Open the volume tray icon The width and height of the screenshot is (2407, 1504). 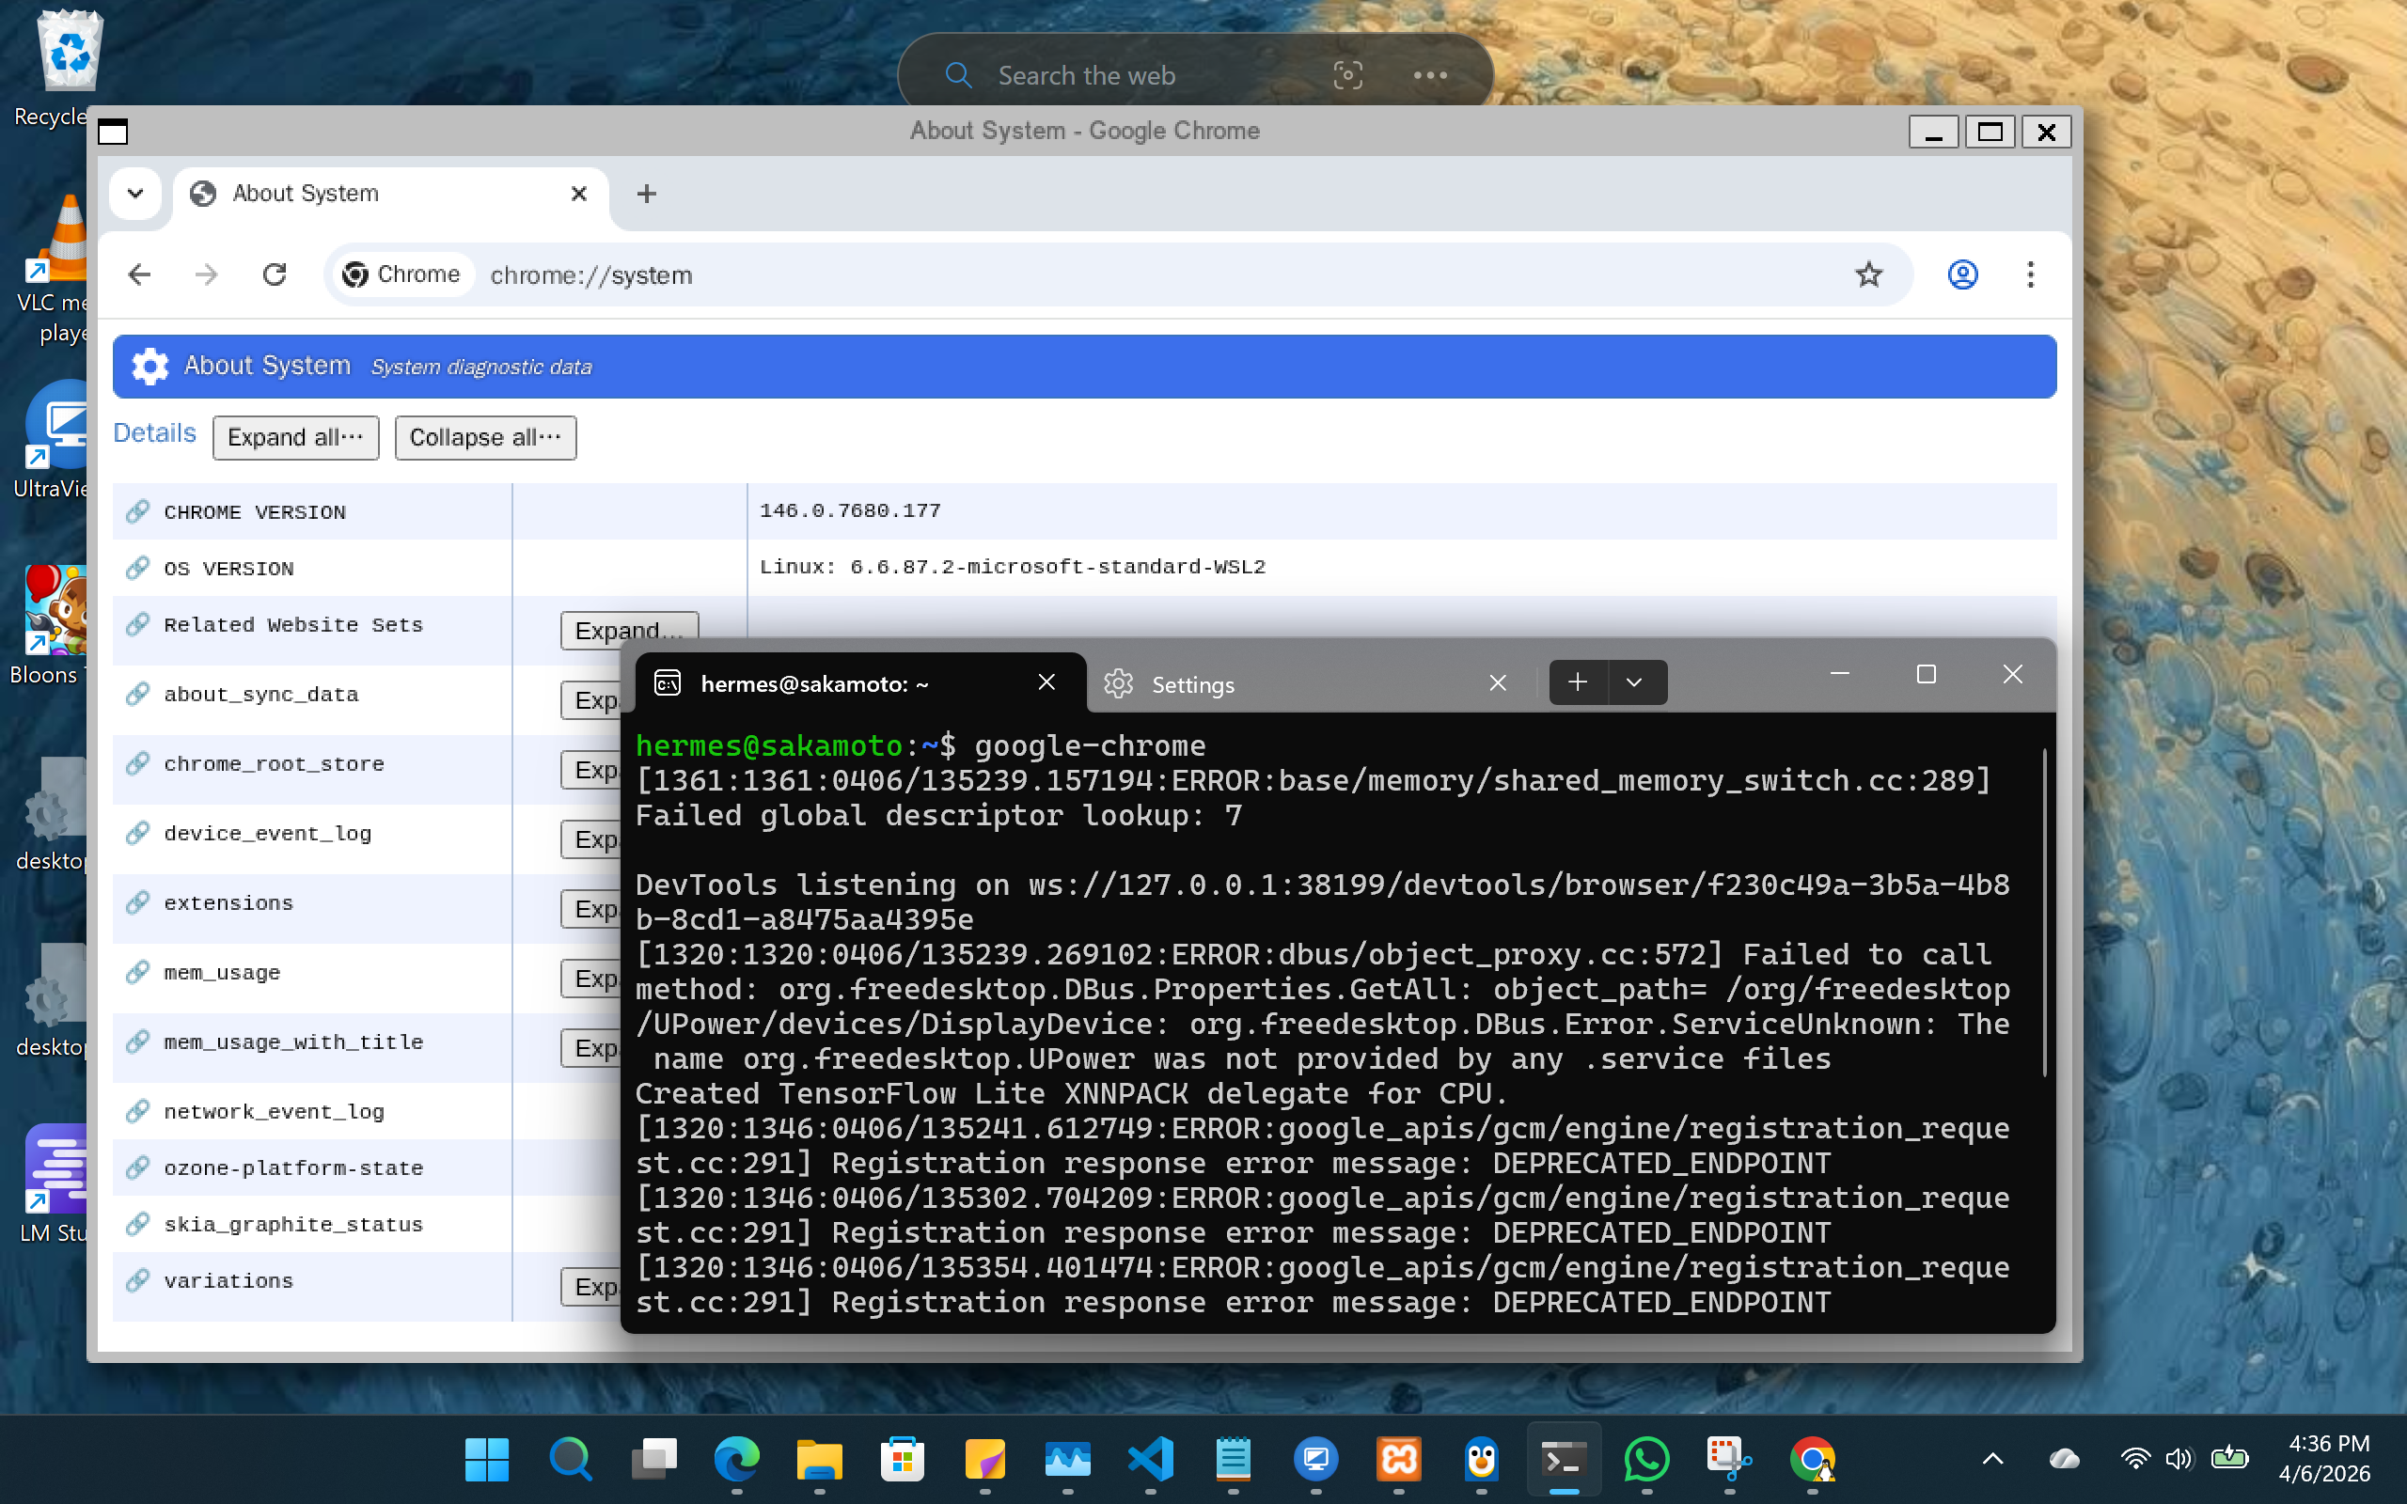tap(2179, 1459)
